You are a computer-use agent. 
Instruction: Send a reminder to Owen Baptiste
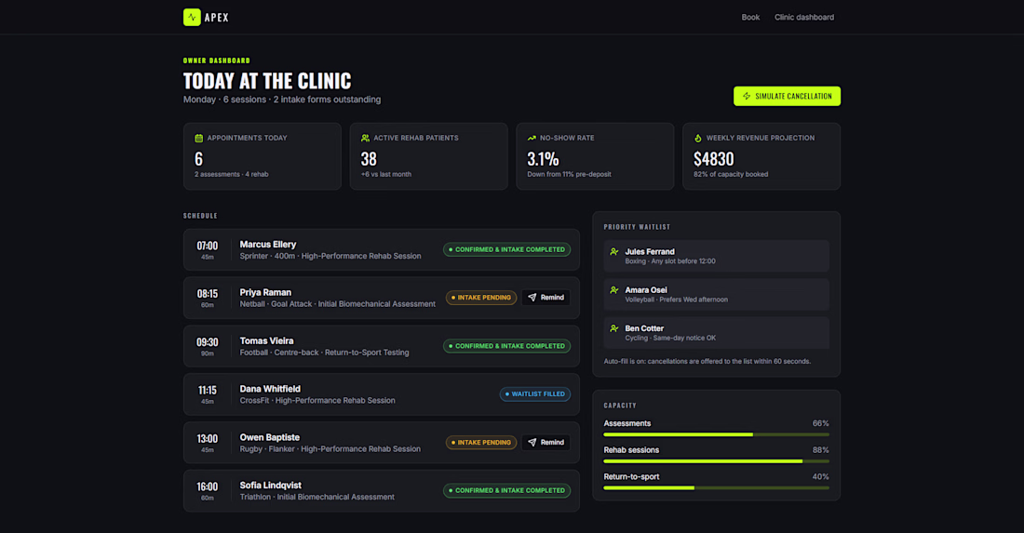(x=546, y=443)
